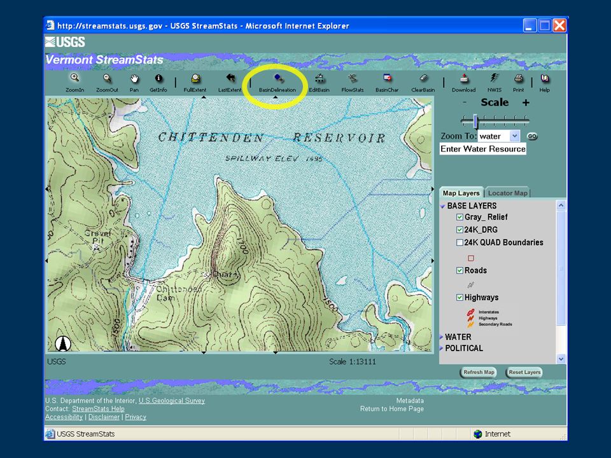The image size is (611, 458).
Task: Click the right end of scale slider
Action: [x=526, y=120]
